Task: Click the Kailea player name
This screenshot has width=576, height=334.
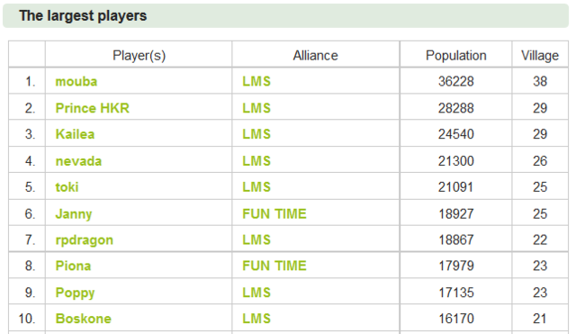Action: coord(75,134)
